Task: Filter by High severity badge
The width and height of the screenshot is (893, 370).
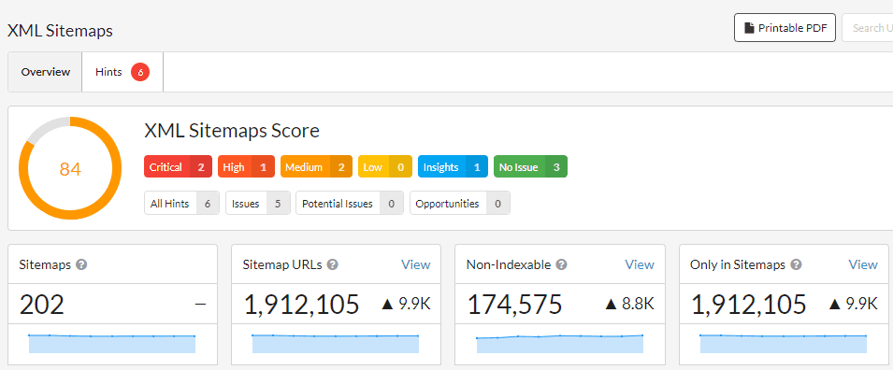Action: 246,167
